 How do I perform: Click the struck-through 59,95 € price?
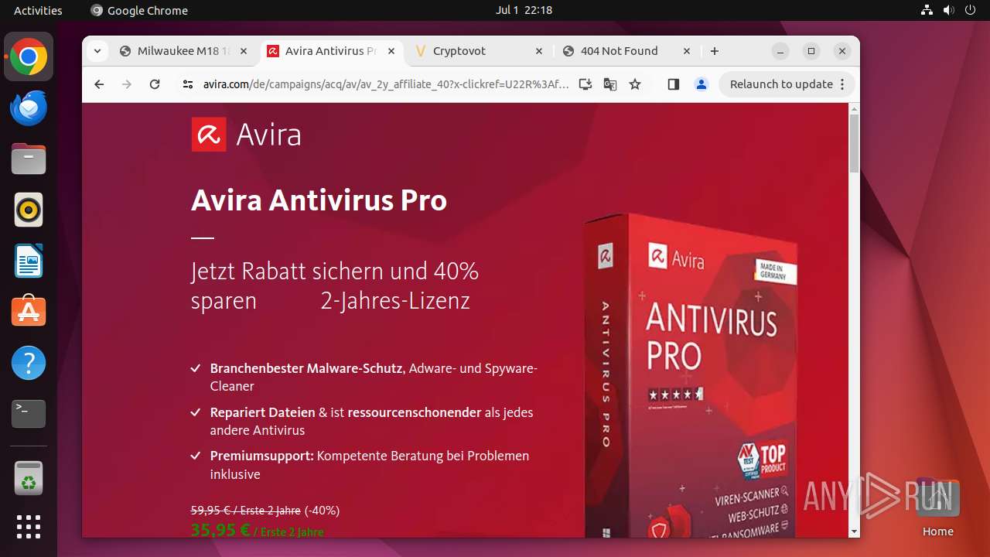click(x=245, y=511)
